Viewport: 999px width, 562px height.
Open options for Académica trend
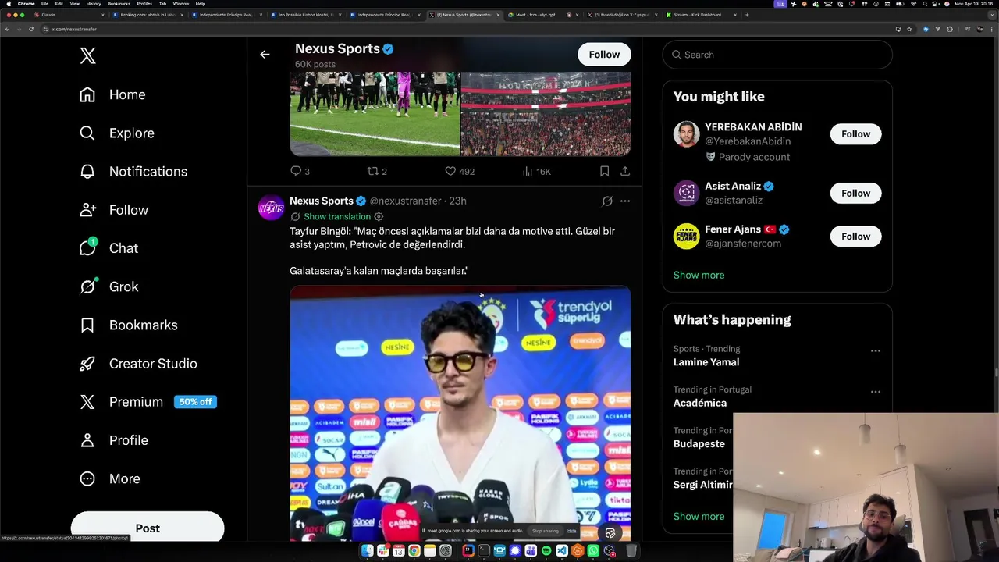pos(876,392)
